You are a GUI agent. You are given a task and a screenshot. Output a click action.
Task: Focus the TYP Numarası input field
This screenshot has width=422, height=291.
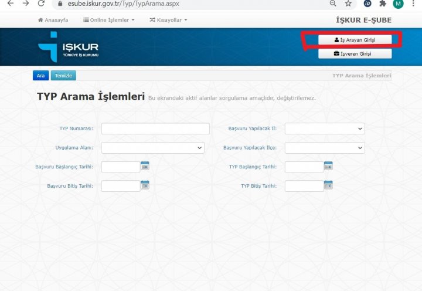[155, 128]
